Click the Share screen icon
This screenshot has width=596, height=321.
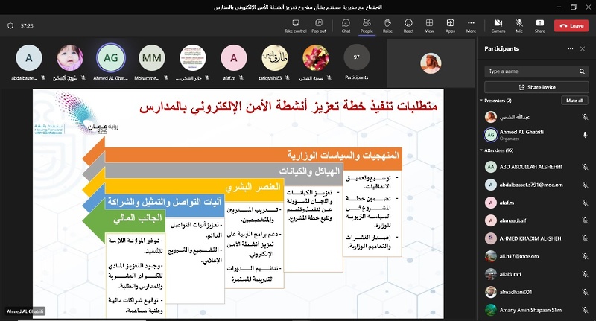click(x=539, y=25)
